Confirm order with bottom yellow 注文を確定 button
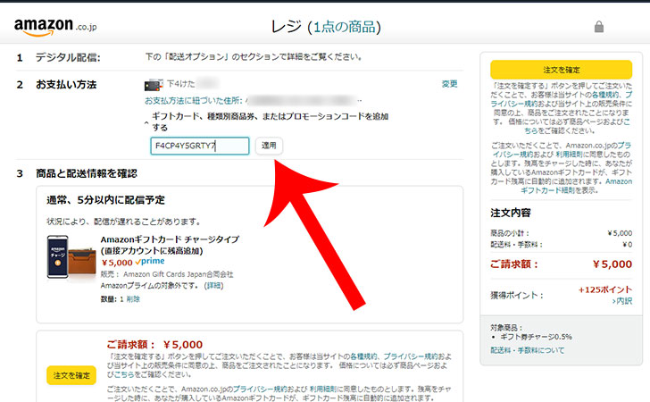 tap(71, 375)
